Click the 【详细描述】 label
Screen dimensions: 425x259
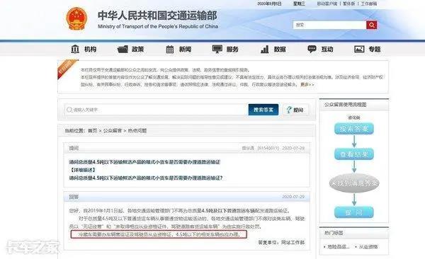coord(82,170)
